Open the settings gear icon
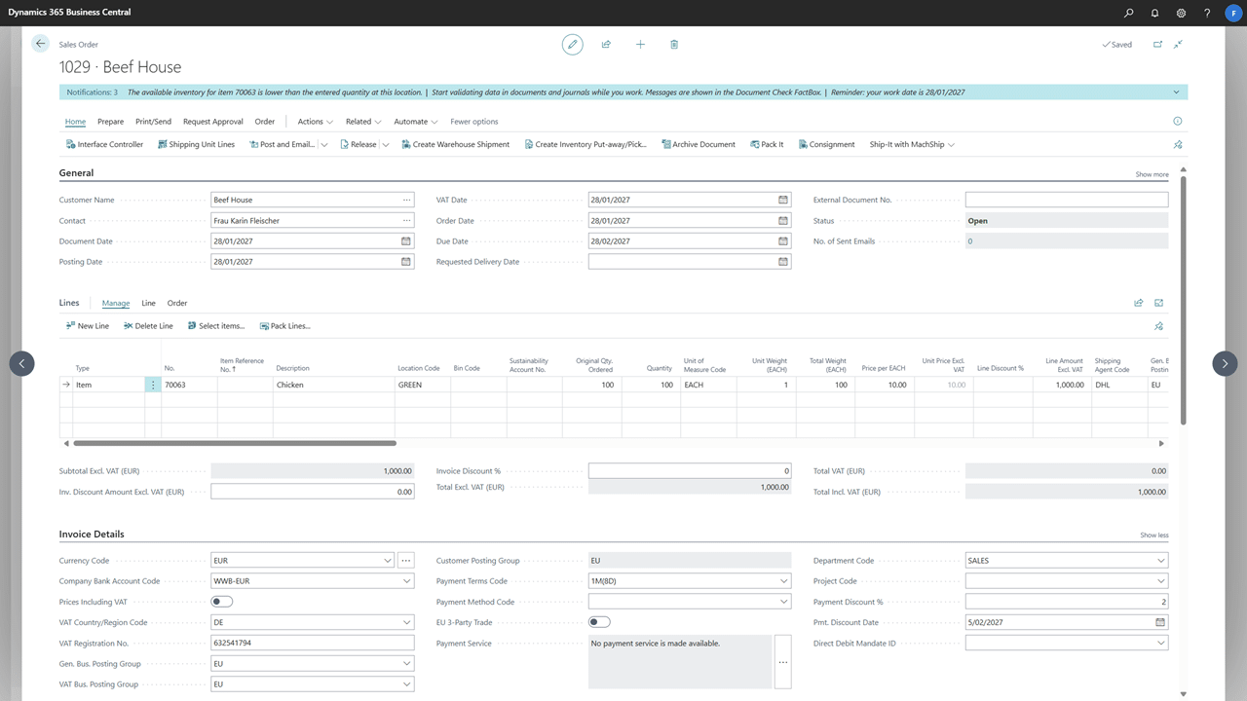 pos(1181,13)
